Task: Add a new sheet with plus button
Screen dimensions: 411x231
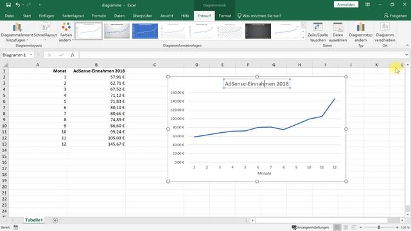Action: (55, 221)
